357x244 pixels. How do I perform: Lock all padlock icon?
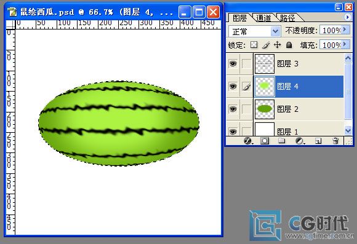point(289,45)
